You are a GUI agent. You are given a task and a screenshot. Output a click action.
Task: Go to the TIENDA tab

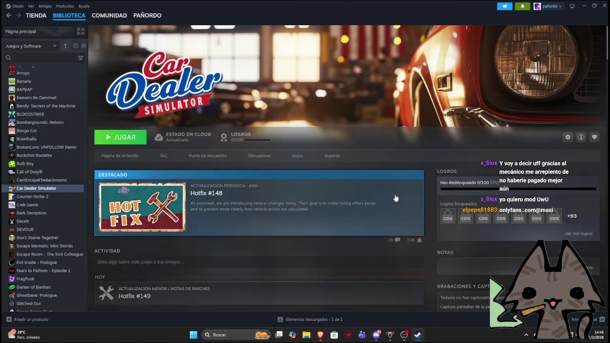click(x=36, y=15)
